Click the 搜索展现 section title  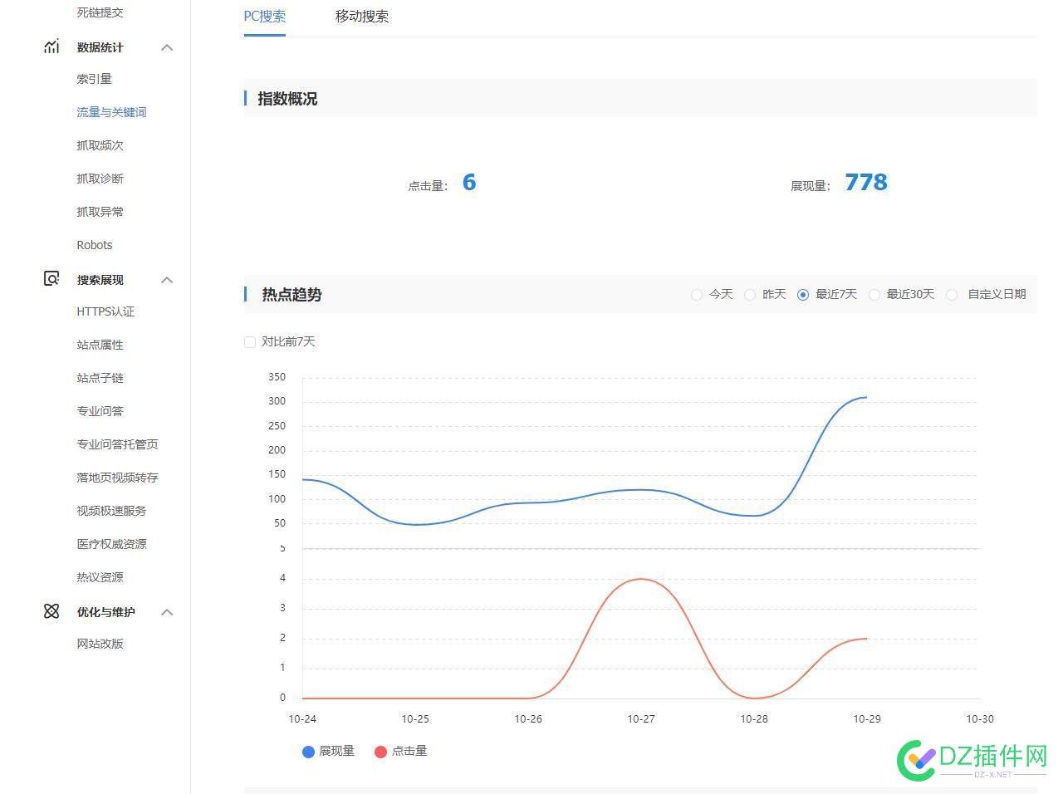[100, 280]
